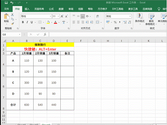The height and width of the screenshot is (125, 167).
Task: Toggle Bold formatting
Action: click(23, 22)
